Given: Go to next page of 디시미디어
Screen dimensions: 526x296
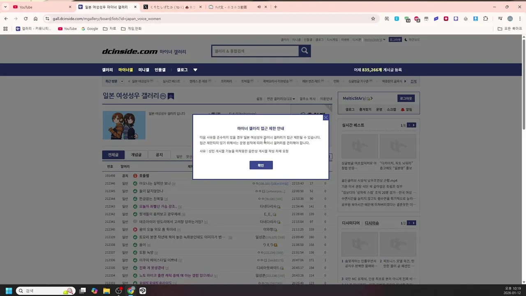Looking at the screenshot, I should (414, 223).
